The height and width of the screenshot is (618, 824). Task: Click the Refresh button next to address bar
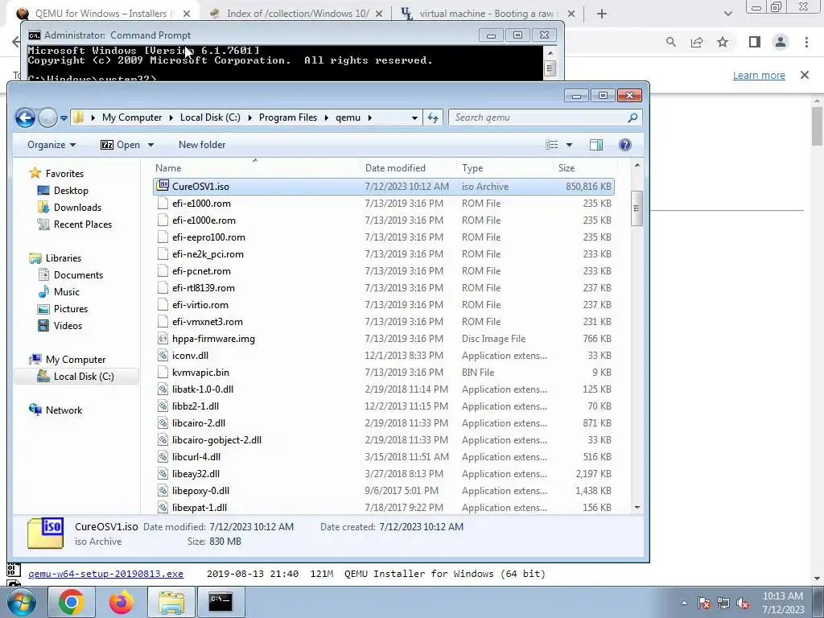click(433, 117)
